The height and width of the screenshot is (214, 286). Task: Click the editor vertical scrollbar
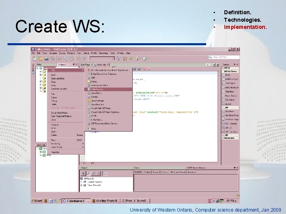[218, 117]
